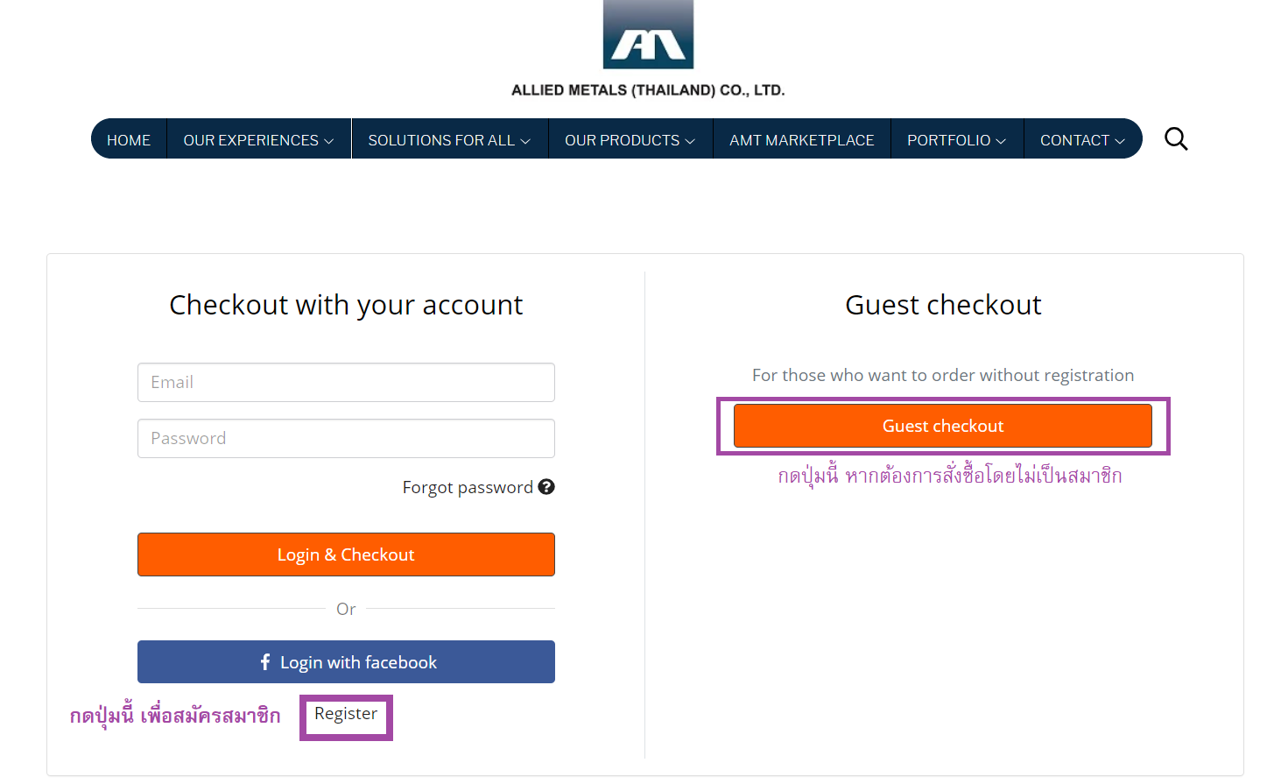
Task: Open the PORTFOLIO dropdown menu
Action: coord(957,140)
